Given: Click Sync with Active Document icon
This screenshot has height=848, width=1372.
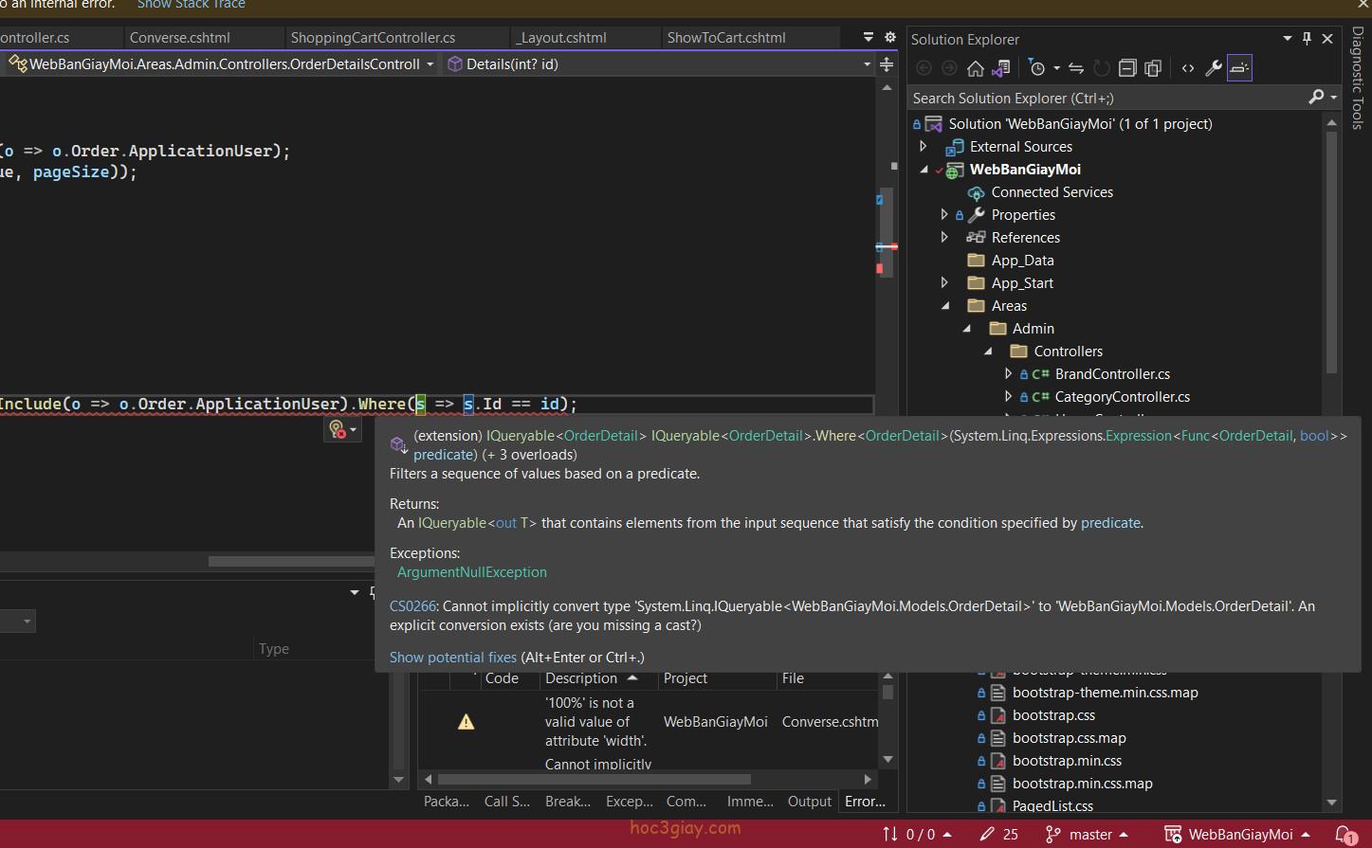Looking at the screenshot, I should pyautogui.click(x=1075, y=68).
